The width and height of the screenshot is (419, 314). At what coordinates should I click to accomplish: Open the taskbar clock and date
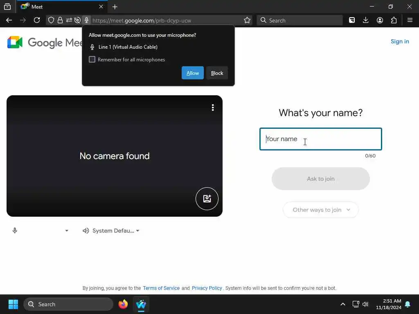[x=388, y=304]
